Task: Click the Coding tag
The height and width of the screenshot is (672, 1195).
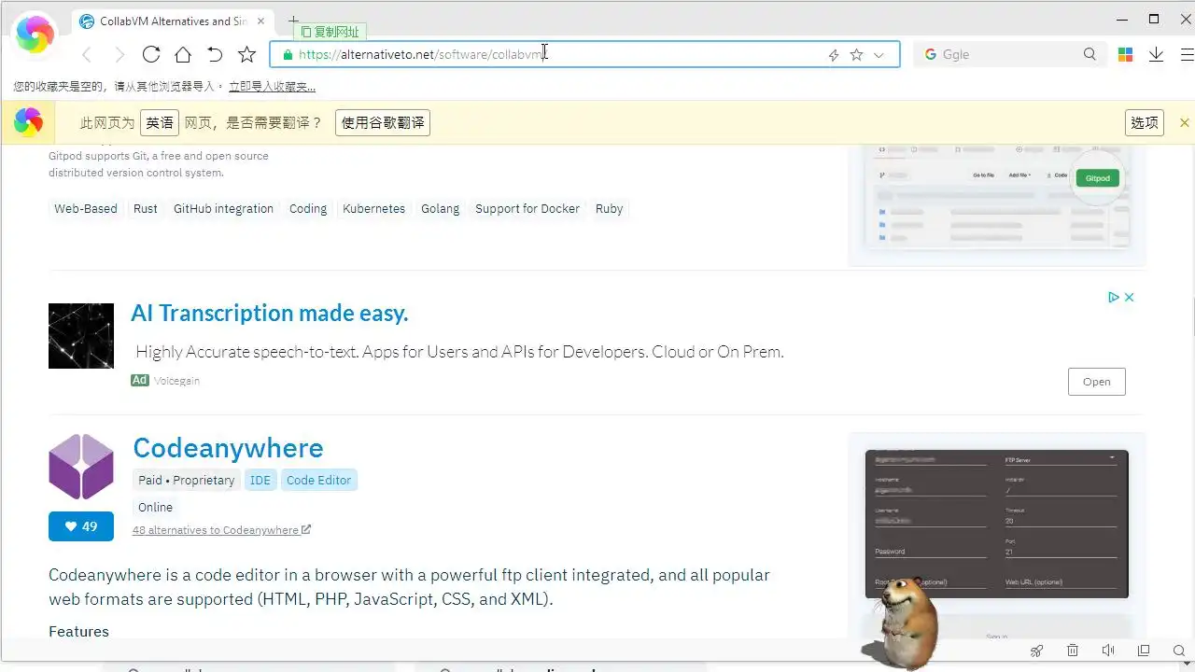Action: [x=308, y=209]
